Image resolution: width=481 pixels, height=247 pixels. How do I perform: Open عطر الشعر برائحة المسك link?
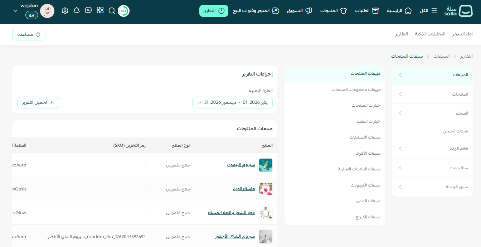[x=232, y=213]
